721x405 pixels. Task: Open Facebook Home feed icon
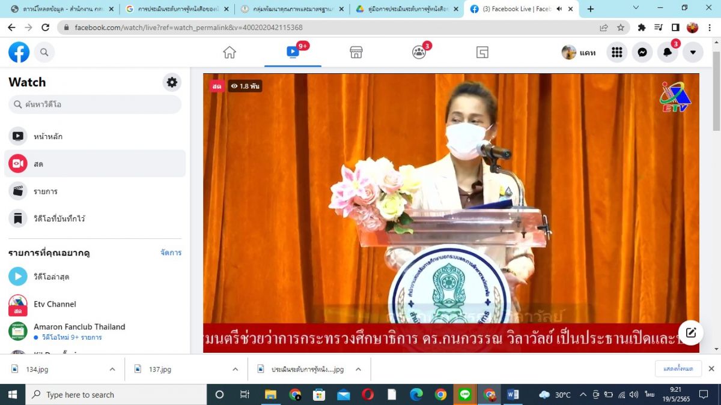pyautogui.click(x=230, y=52)
